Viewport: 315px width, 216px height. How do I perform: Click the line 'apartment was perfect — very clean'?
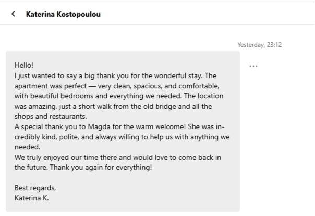[116, 85]
